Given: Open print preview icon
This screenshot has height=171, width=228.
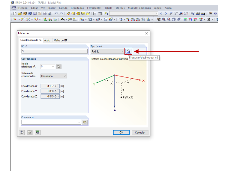Looking at the screenshot, I should click(49, 14).
